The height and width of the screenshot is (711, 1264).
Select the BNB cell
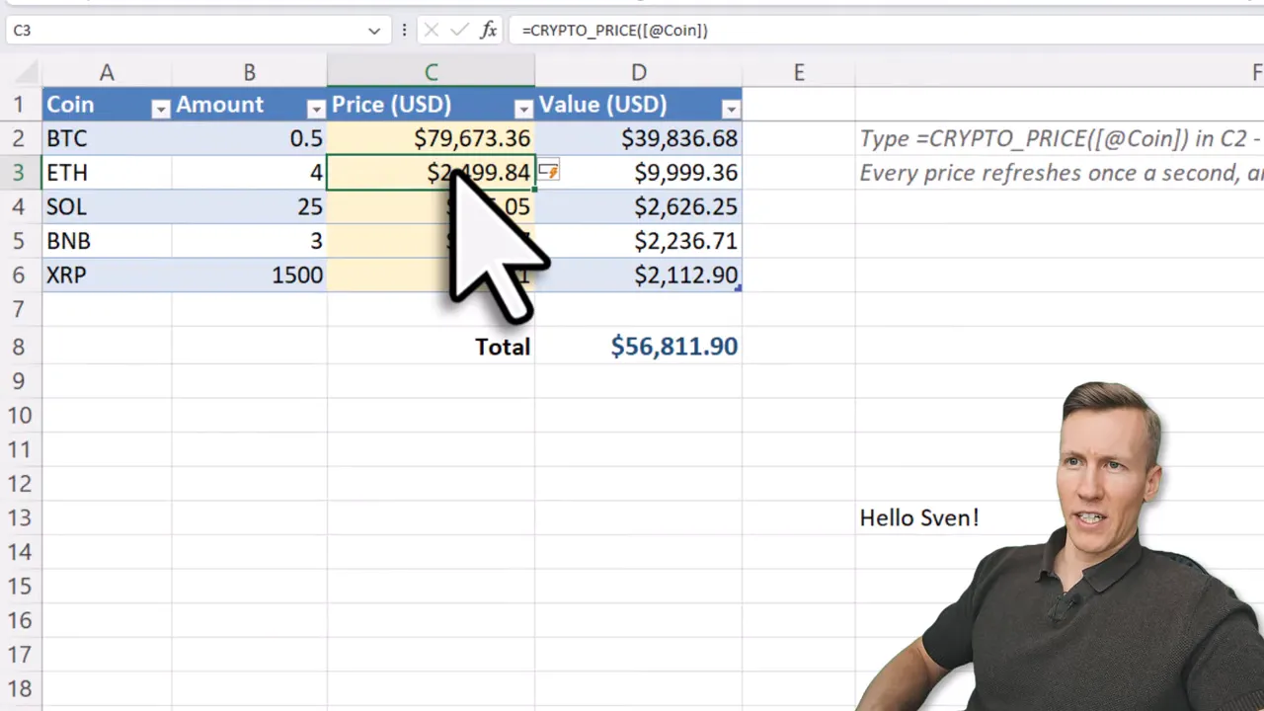[x=107, y=241]
